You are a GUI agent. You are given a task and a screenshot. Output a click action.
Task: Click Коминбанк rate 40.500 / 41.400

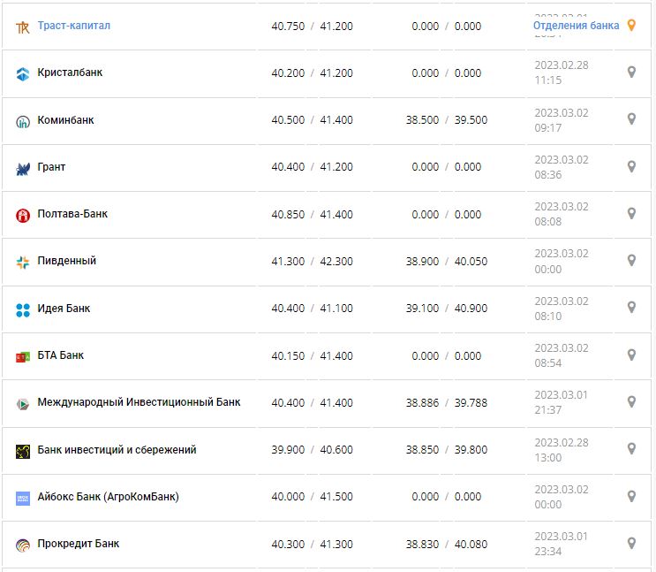[312, 120]
